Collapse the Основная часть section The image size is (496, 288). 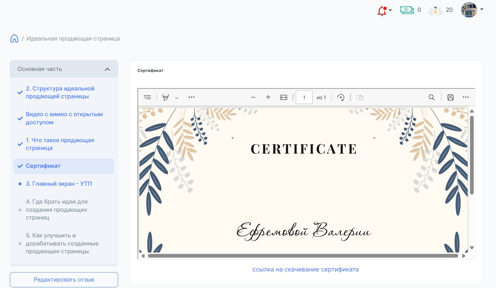click(x=107, y=69)
